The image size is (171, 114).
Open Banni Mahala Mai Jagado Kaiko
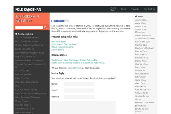[30, 53]
